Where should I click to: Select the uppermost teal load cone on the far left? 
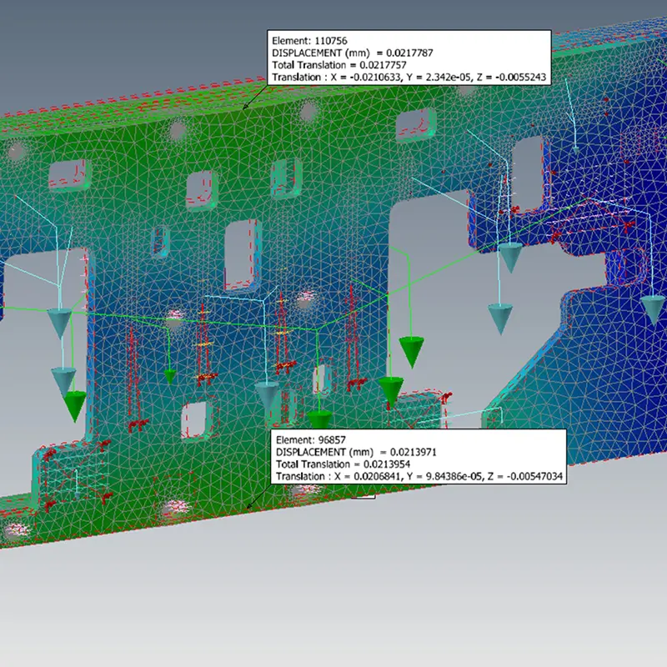[x=58, y=321]
